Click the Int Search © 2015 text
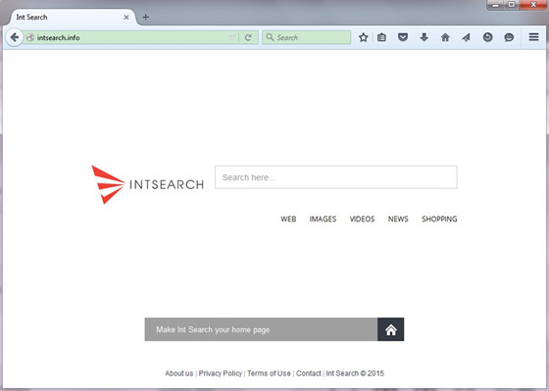Image resolution: width=549 pixels, height=391 pixels. [x=355, y=373]
